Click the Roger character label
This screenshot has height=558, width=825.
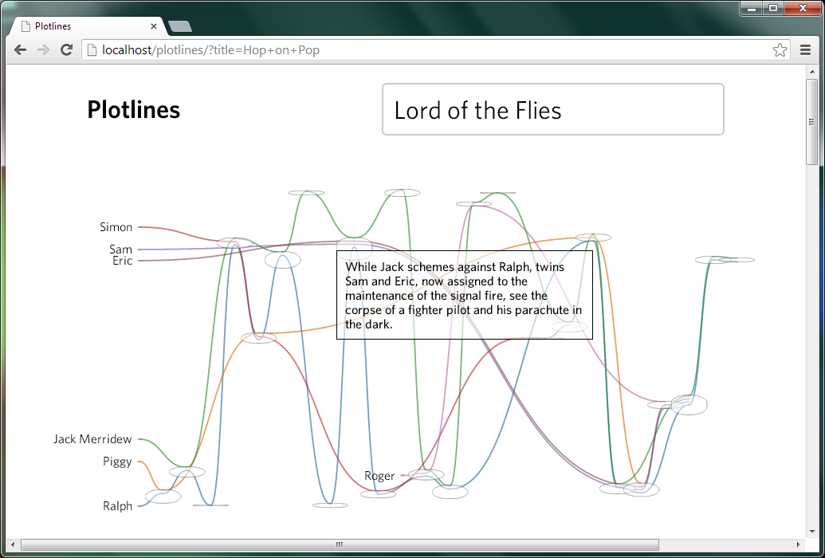(379, 475)
